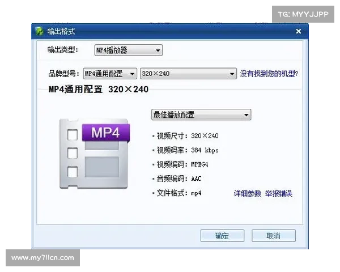Screen dimensions: 340x272
Task: Click the green app icon in title bar
Action: pyautogui.click(x=40, y=31)
